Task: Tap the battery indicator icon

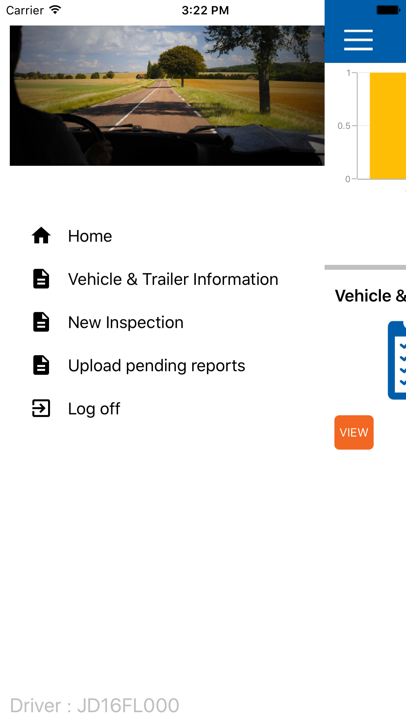Action: (x=388, y=10)
